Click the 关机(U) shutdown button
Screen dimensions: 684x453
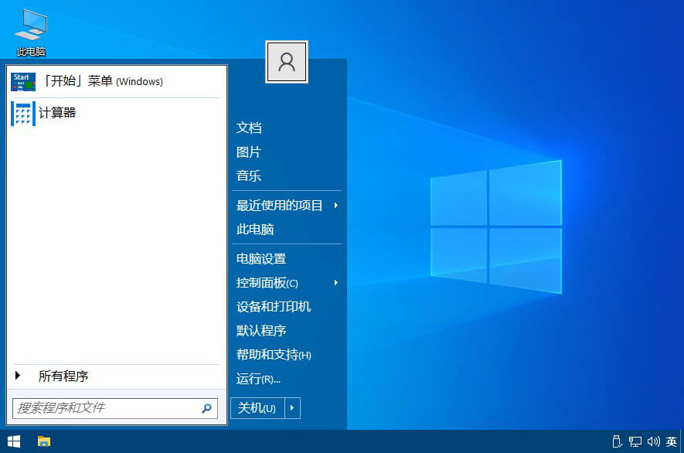click(256, 408)
